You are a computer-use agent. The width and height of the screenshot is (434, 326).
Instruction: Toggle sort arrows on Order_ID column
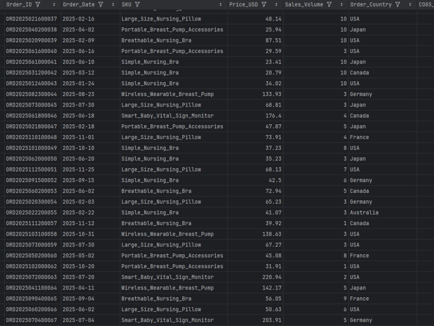tap(54, 4)
